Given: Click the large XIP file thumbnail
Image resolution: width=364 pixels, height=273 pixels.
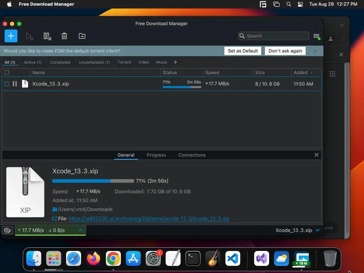Looking at the screenshot, I should [25, 192].
